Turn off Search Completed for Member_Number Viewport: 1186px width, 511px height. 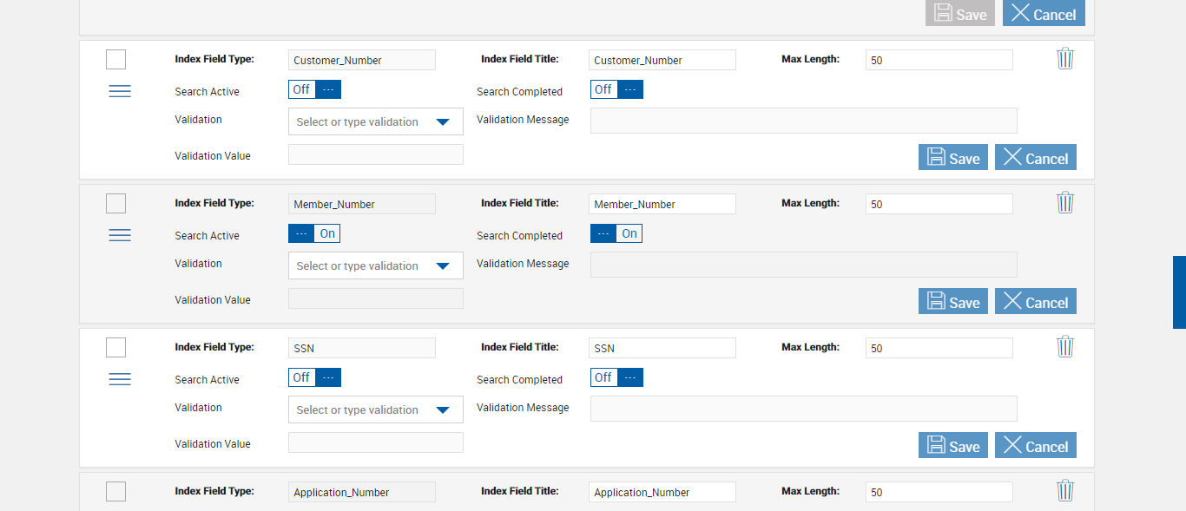(x=616, y=233)
